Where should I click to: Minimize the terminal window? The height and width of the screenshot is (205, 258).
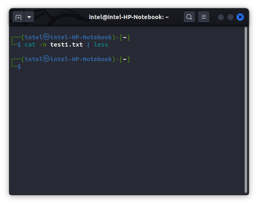click(x=221, y=17)
